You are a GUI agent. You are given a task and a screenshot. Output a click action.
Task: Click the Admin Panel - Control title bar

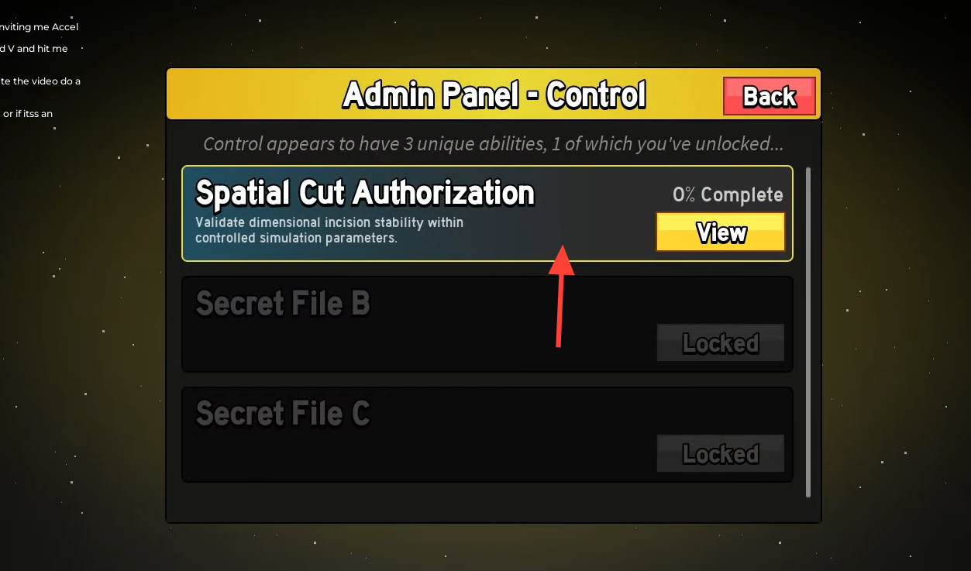[x=494, y=95]
